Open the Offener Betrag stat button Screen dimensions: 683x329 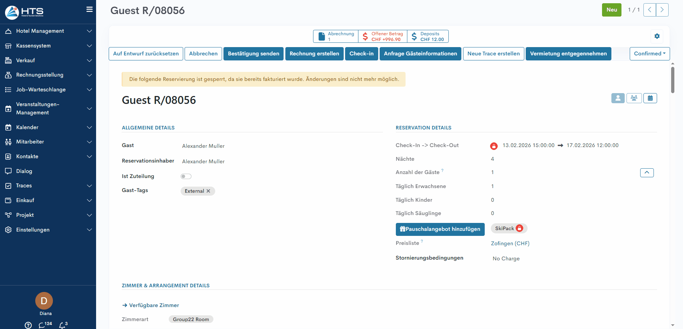tap(383, 37)
